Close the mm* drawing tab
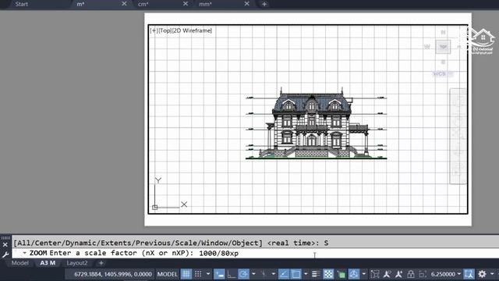 click(x=246, y=4)
